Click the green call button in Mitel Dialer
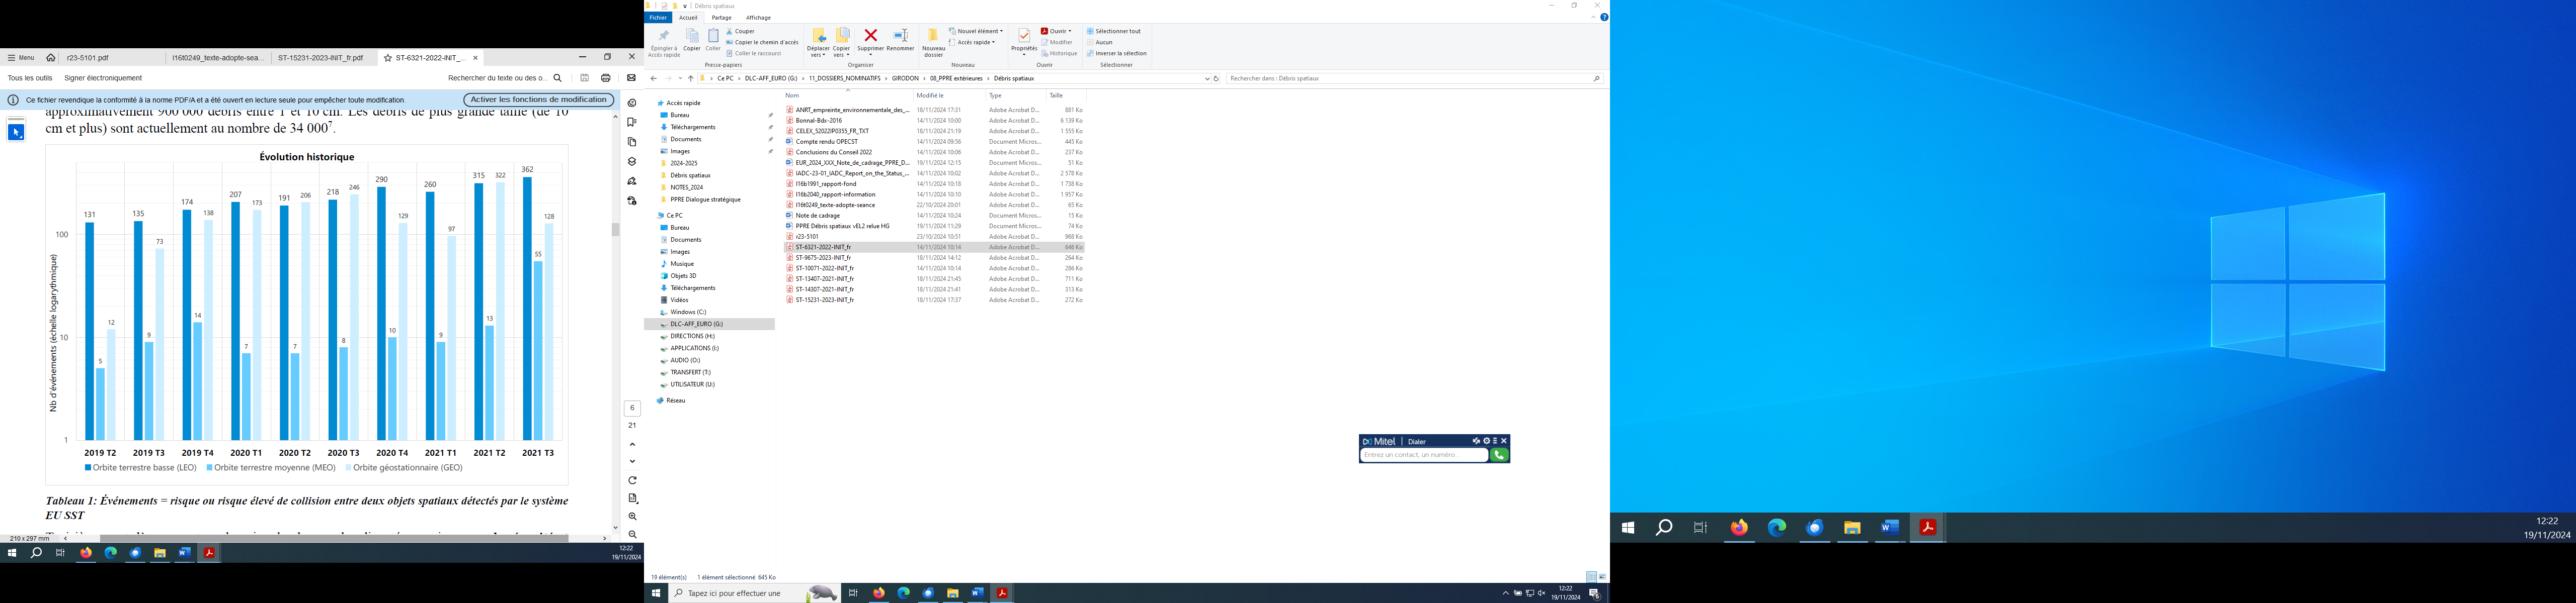 (x=1499, y=455)
